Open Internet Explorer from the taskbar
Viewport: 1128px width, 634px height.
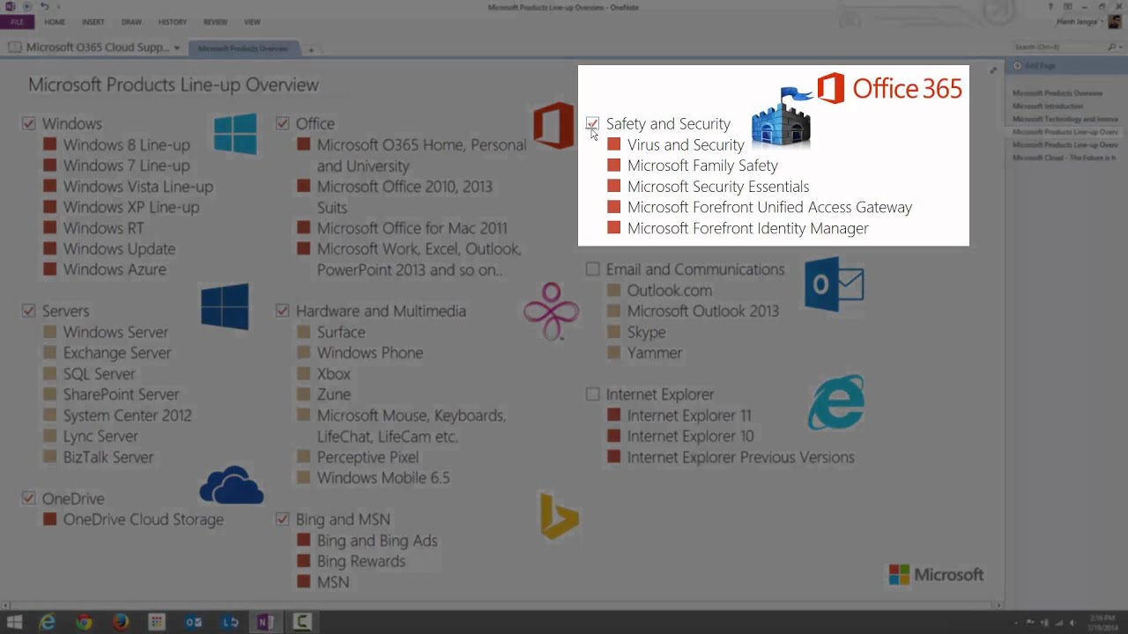coord(48,623)
